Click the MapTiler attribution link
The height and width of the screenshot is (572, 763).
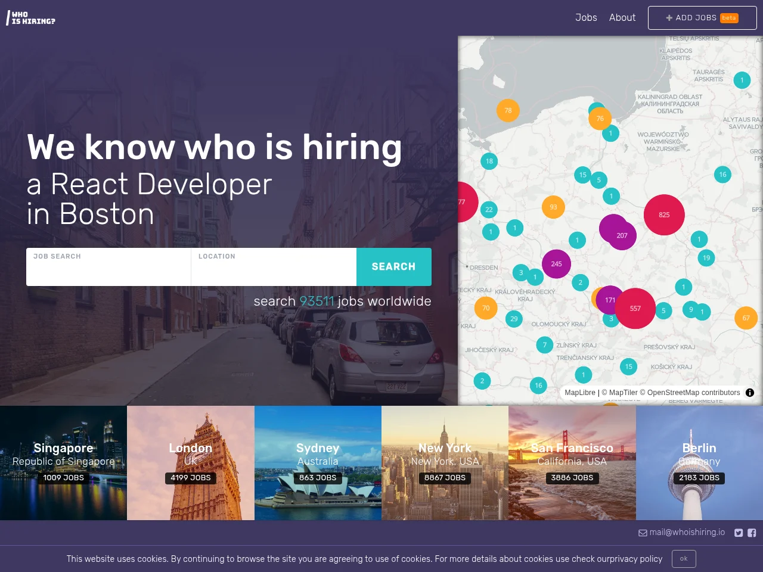(619, 393)
